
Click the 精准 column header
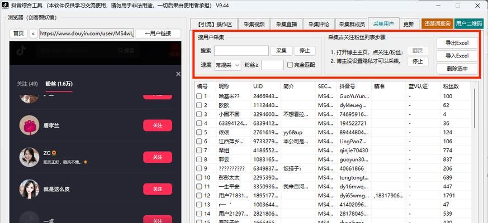coord(388,86)
